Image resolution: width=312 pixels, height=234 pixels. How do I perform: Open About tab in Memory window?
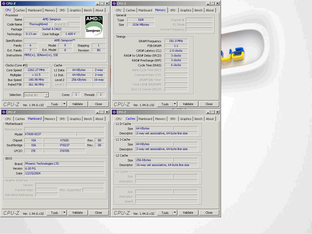pos(210,10)
